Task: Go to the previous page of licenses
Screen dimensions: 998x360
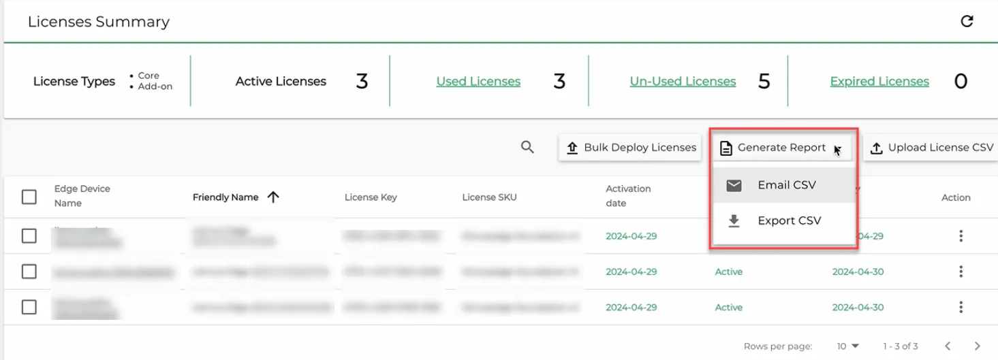Action: coord(948,346)
